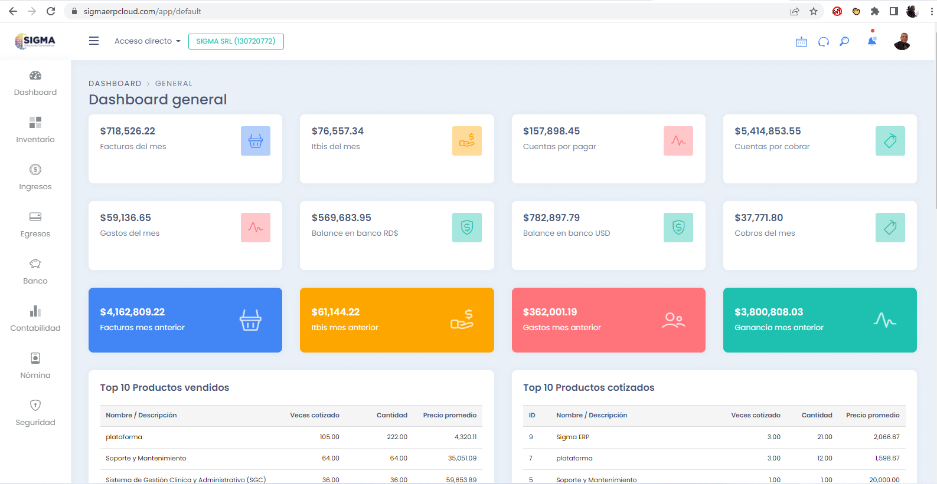This screenshot has height=484, width=937.
Task: Open the Contabilidad sidebar module
Action: point(35,319)
